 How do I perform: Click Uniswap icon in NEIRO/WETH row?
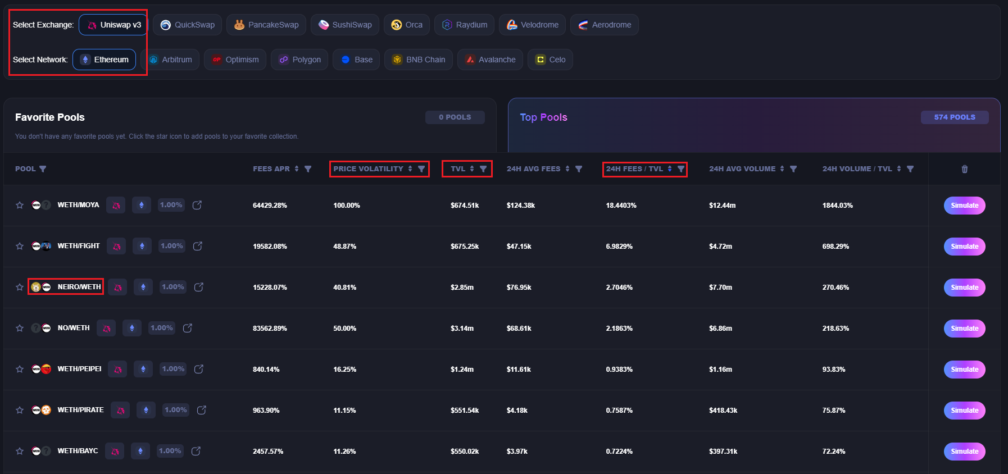[117, 288]
